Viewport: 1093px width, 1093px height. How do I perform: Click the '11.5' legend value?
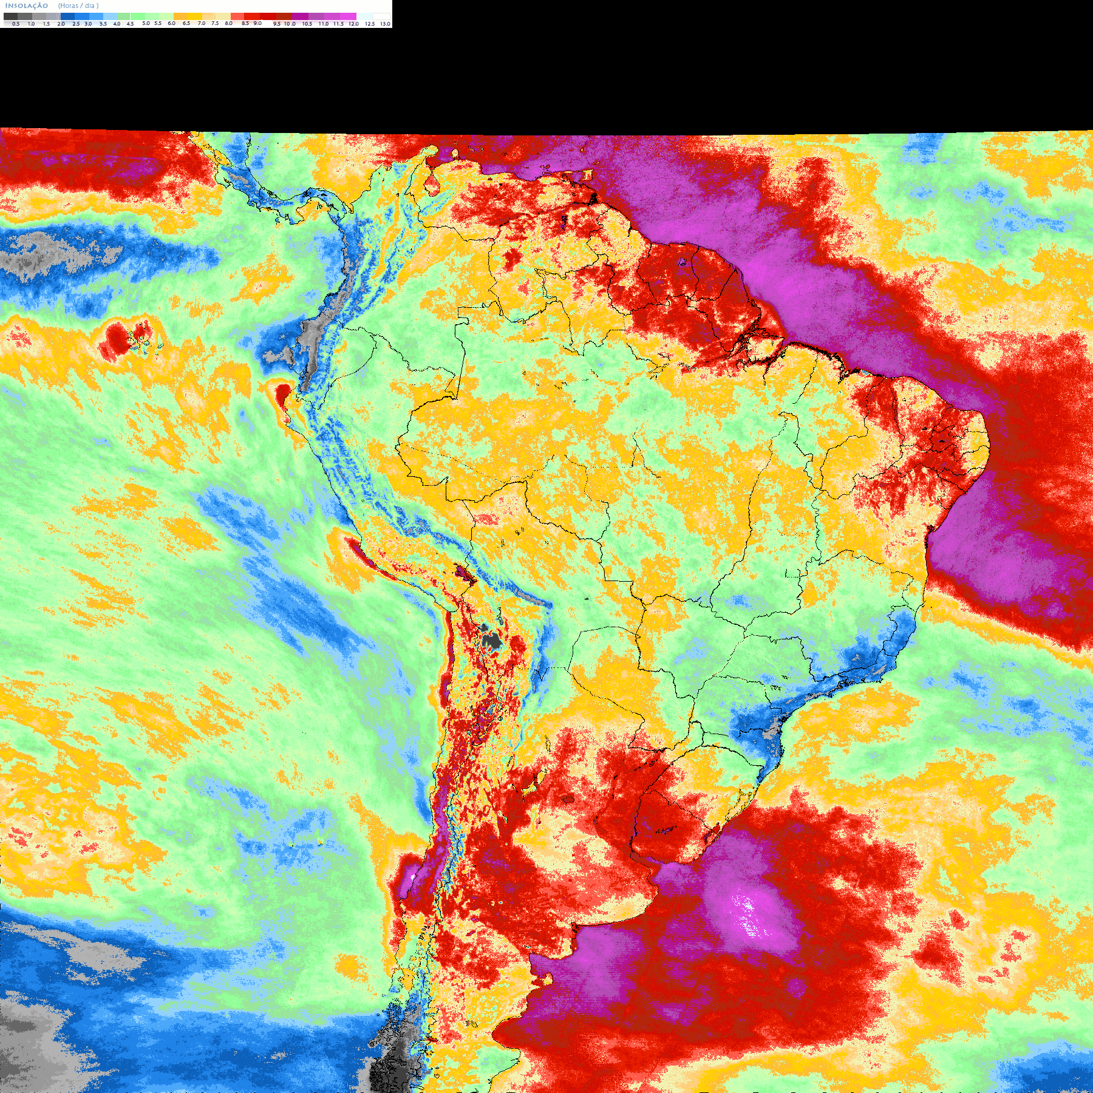(x=338, y=24)
